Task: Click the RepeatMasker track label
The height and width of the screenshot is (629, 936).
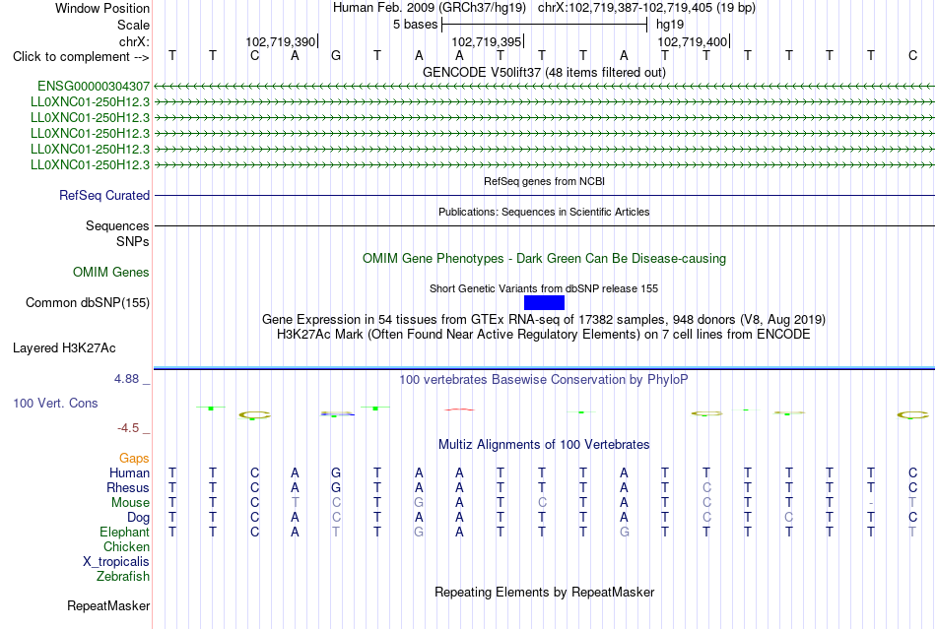Action: [x=108, y=606]
